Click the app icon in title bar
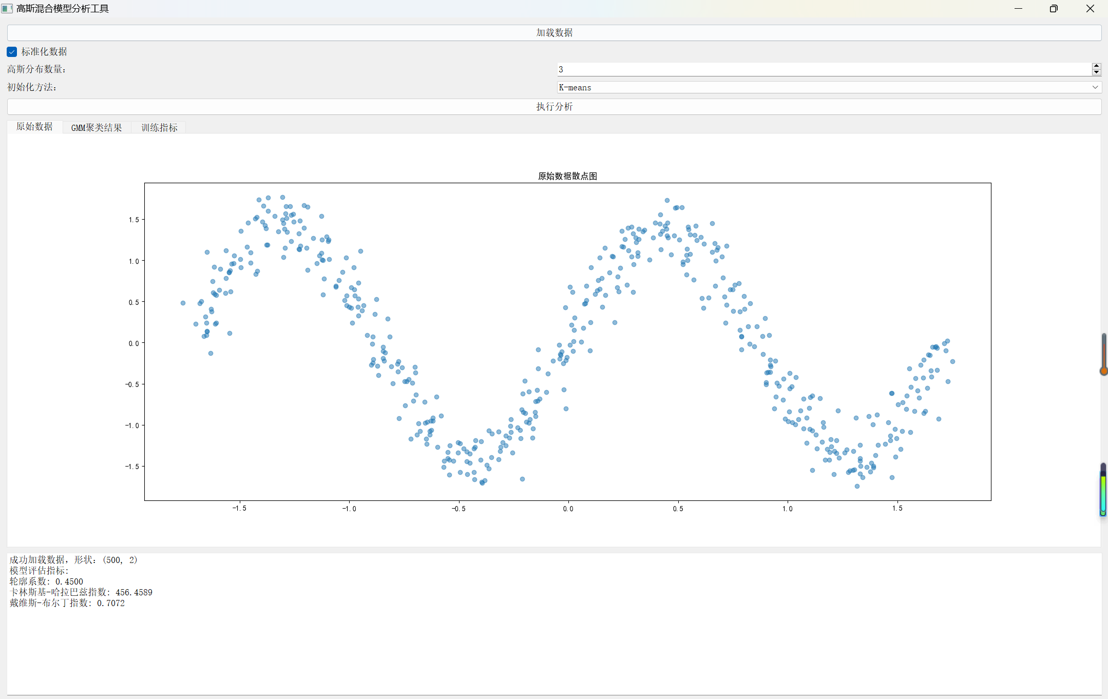1108x699 pixels. 7,8
